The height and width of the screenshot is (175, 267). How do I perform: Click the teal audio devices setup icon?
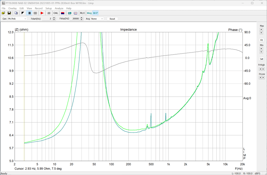click(x=70, y=13)
